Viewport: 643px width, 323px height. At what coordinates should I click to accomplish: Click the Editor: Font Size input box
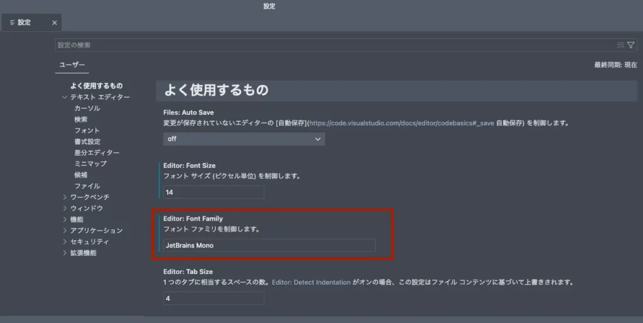coord(213,192)
